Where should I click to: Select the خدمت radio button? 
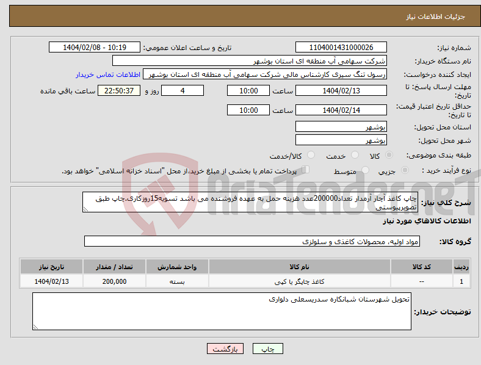pyautogui.click(x=355, y=155)
